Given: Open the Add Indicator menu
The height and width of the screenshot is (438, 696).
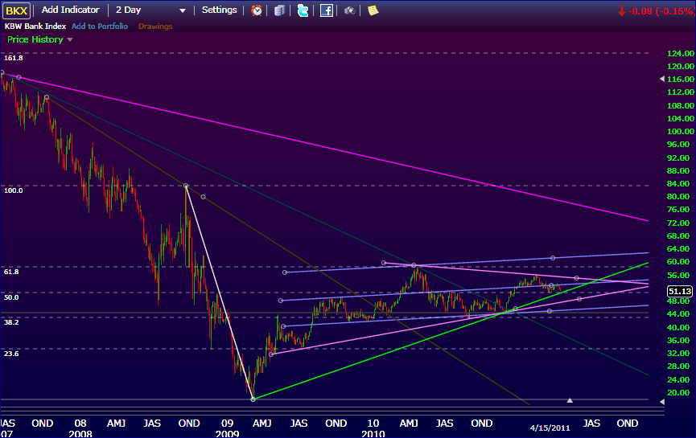Looking at the screenshot, I should 70,10.
